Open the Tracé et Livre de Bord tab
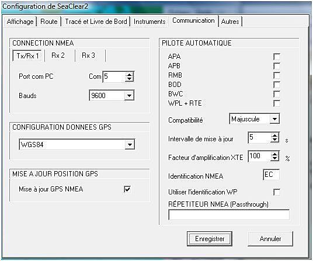The width and height of the screenshot is (313, 261). pos(96,22)
